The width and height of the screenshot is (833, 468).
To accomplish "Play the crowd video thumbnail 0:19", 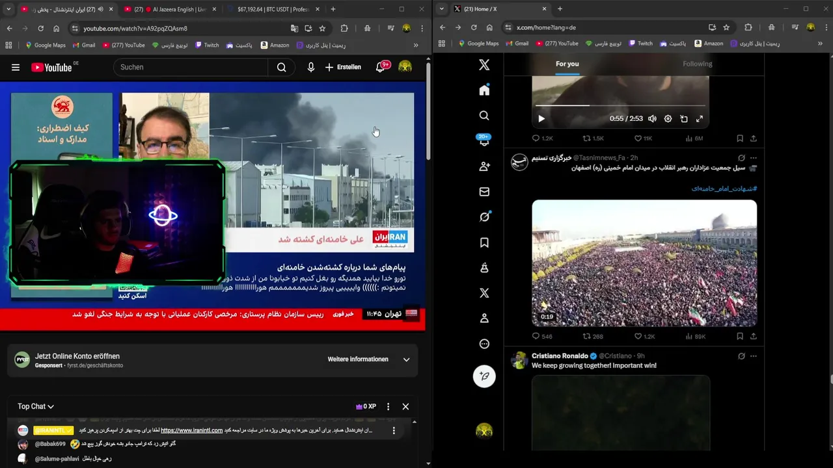I will click(x=644, y=263).
